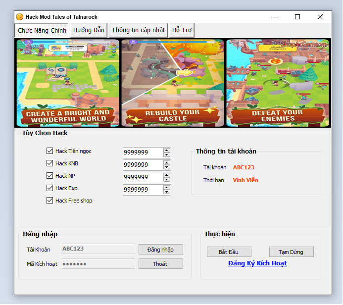The image size is (343, 305).
Task: Open the Thông tin cập nhật tab
Action: click(138, 30)
